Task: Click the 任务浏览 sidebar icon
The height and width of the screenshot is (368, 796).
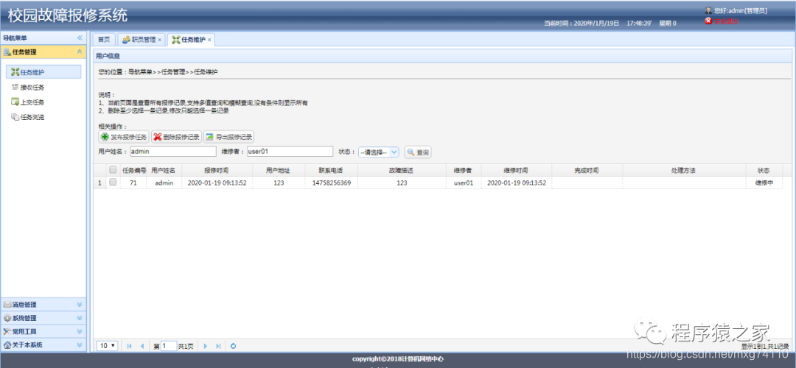Action: pyautogui.click(x=15, y=118)
